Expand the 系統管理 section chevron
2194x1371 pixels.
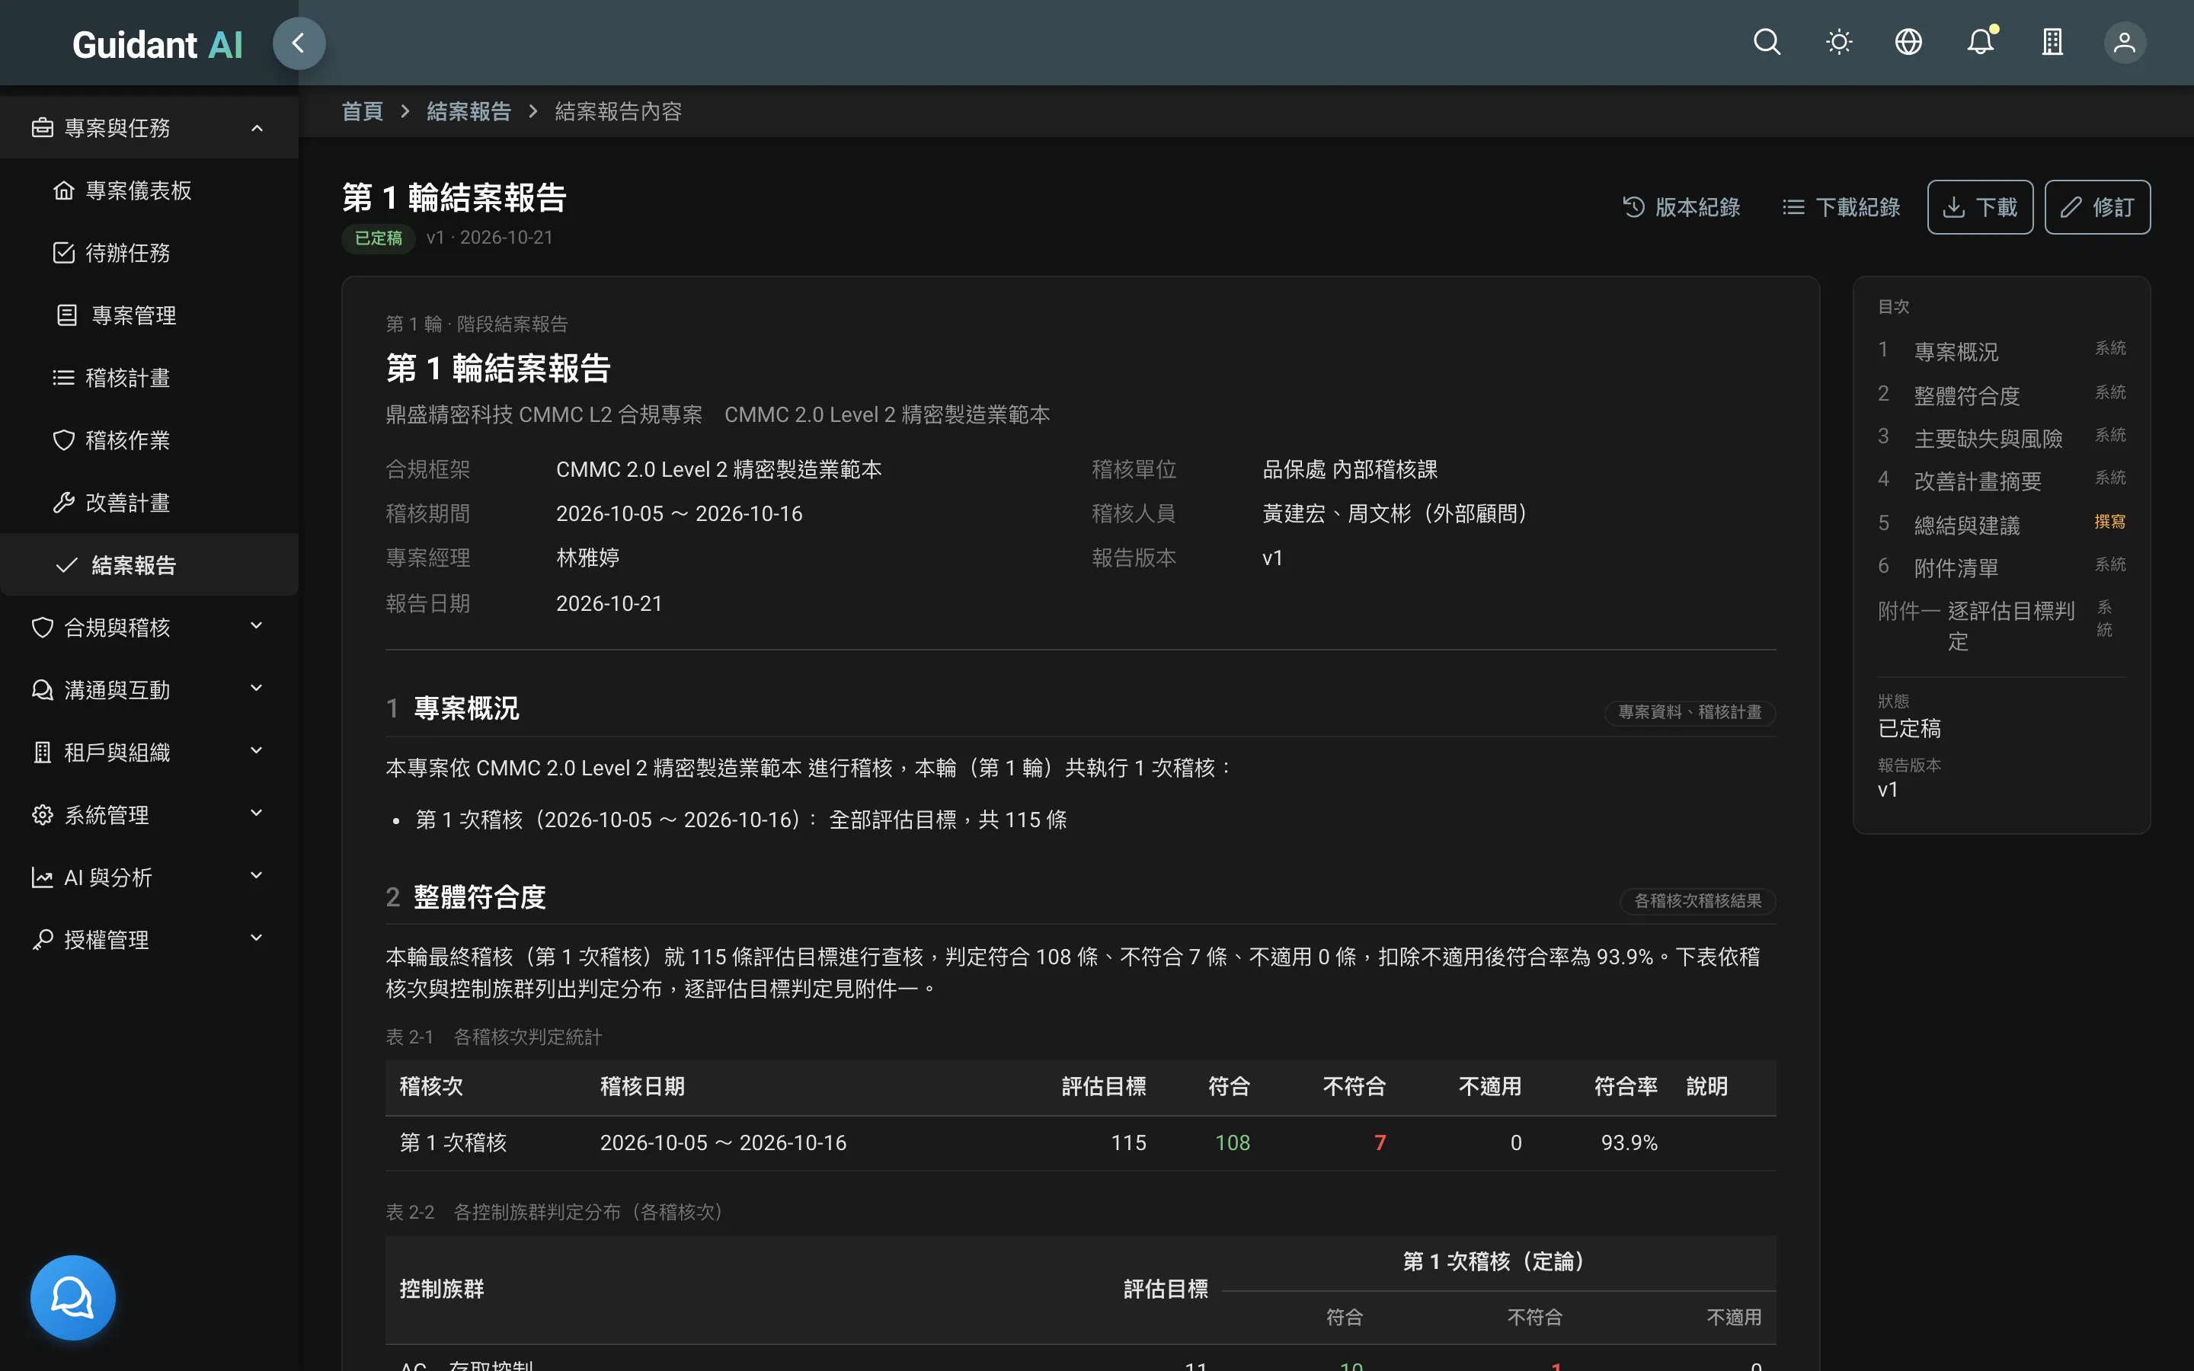click(x=257, y=813)
